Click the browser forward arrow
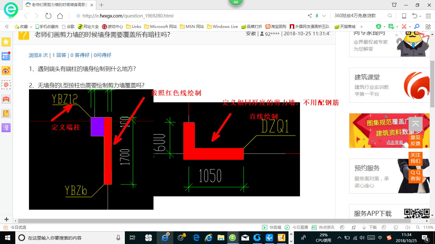Viewport: 435px width, 244px height. 37,16
